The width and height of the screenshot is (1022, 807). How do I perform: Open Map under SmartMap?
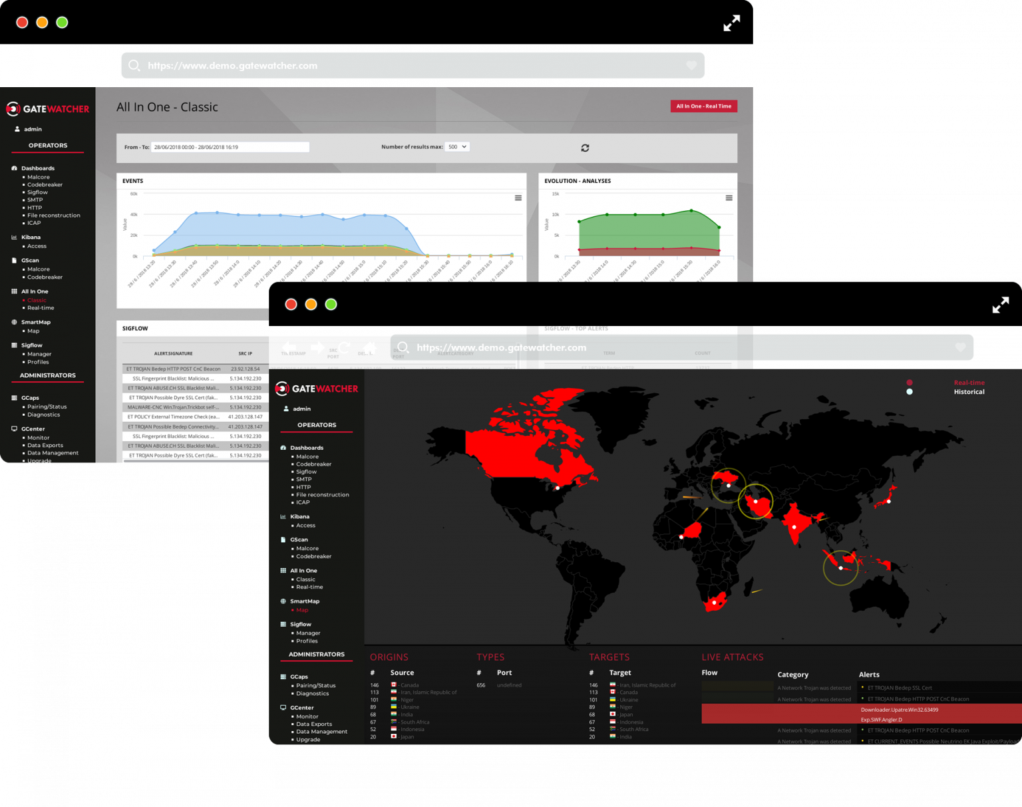[x=302, y=610]
